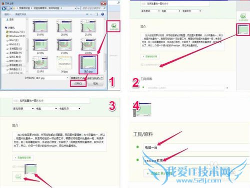The width and height of the screenshot is (250, 188).
Task: Click the intro text area in step 2
Action: 182,42
